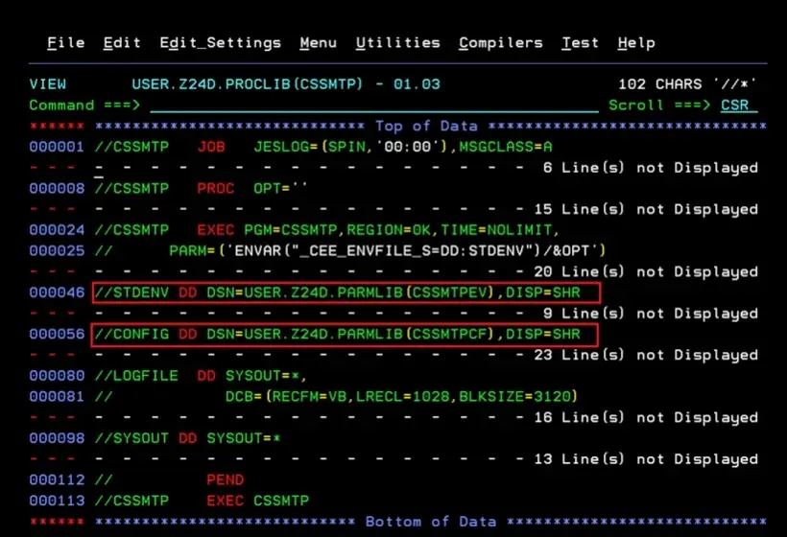Click the DCB=(RECFM=VB,LRECL=1028,BLKSIZE=3120) text

[x=401, y=397]
